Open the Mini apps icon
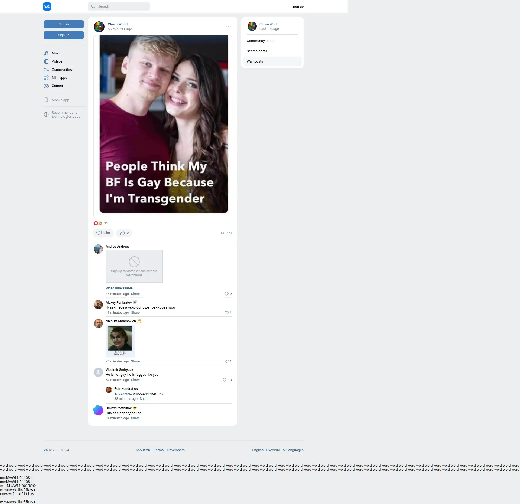The width and height of the screenshot is (520, 504). click(46, 78)
